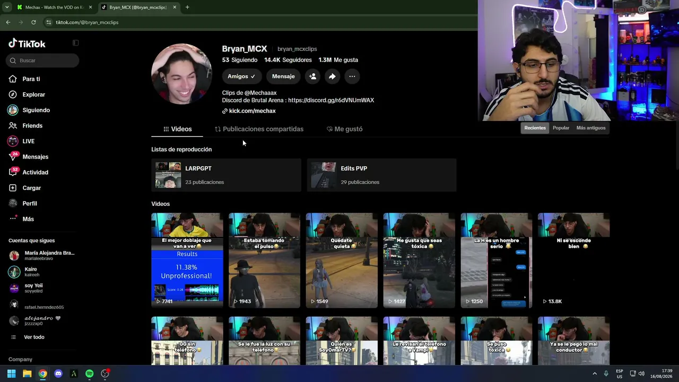
Task: Open OBS Studio from taskbar
Action: click(x=105, y=374)
